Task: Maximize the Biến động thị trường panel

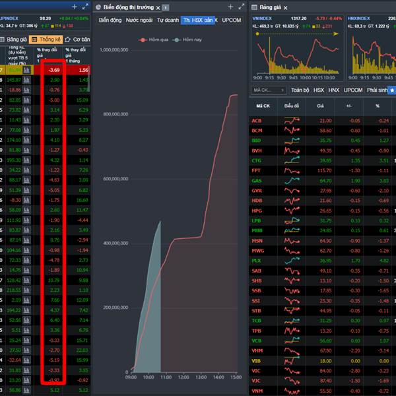Action: pos(241,7)
